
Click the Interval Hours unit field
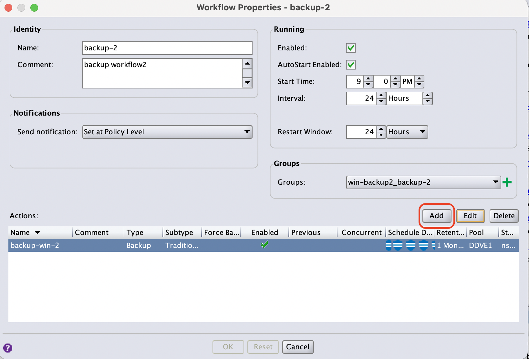point(405,98)
